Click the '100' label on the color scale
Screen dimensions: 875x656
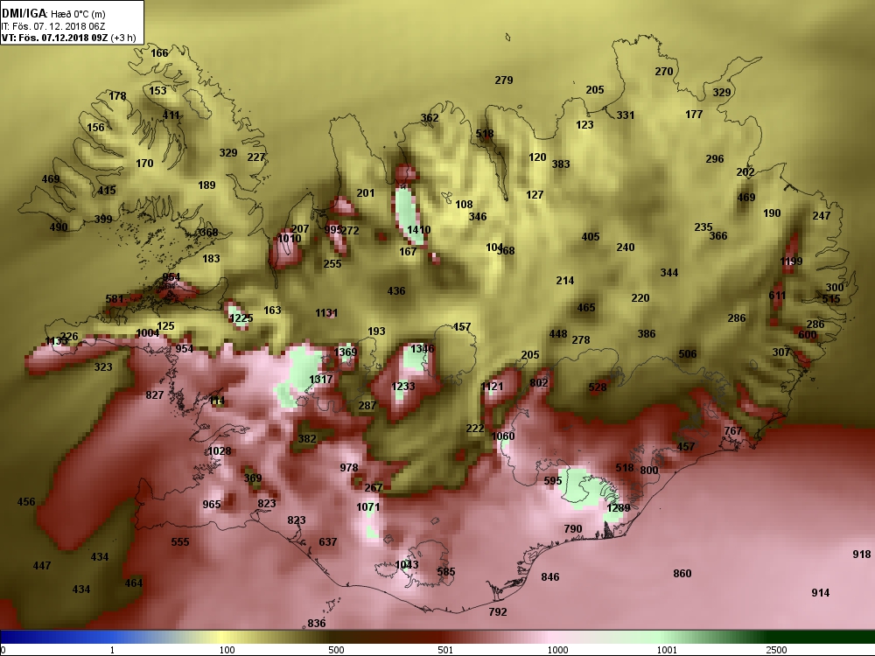click(227, 650)
